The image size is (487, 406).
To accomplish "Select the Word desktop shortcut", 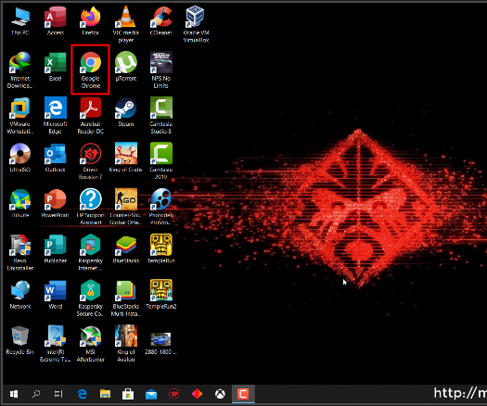I will (x=56, y=295).
